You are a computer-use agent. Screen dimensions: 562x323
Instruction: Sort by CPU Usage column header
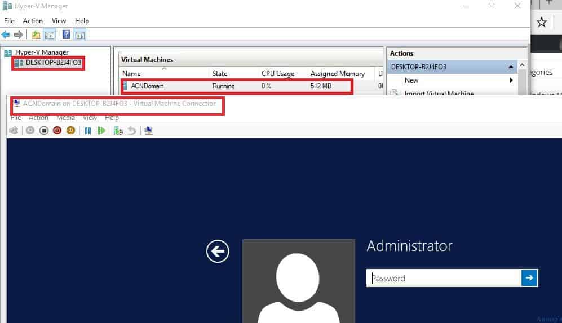[x=278, y=73]
